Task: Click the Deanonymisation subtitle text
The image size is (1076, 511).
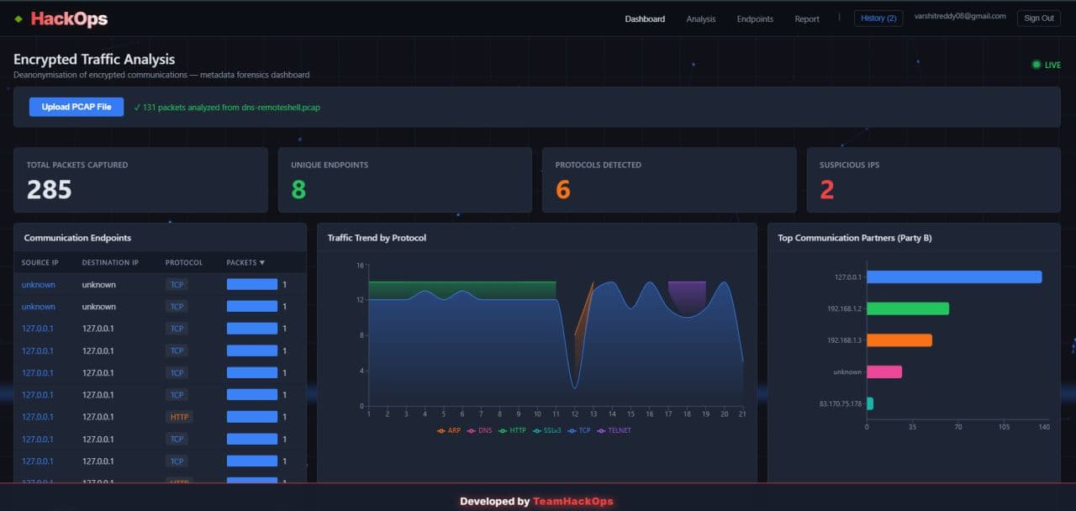Action: (x=161, y=75)
